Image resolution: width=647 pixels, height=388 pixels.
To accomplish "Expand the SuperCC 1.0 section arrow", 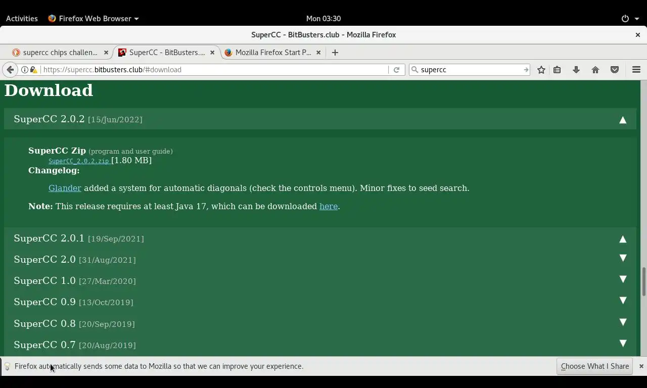I will click(x=623, y=279).
